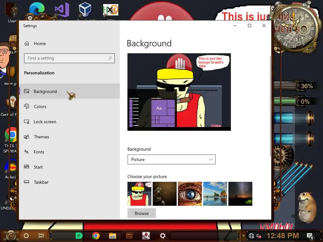The image size is (323, 242).
Task: Open VirtualBox desktop icon
Action: click(x=85, y=10)
